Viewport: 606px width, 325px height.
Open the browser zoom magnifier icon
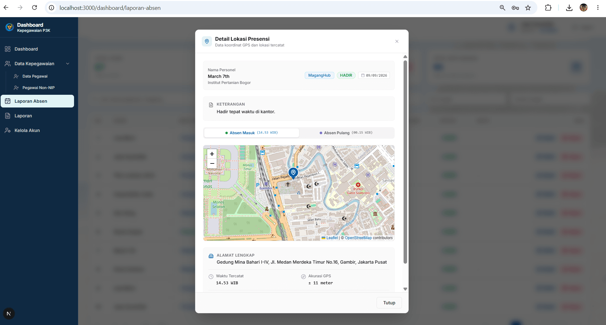pos(502,8)
